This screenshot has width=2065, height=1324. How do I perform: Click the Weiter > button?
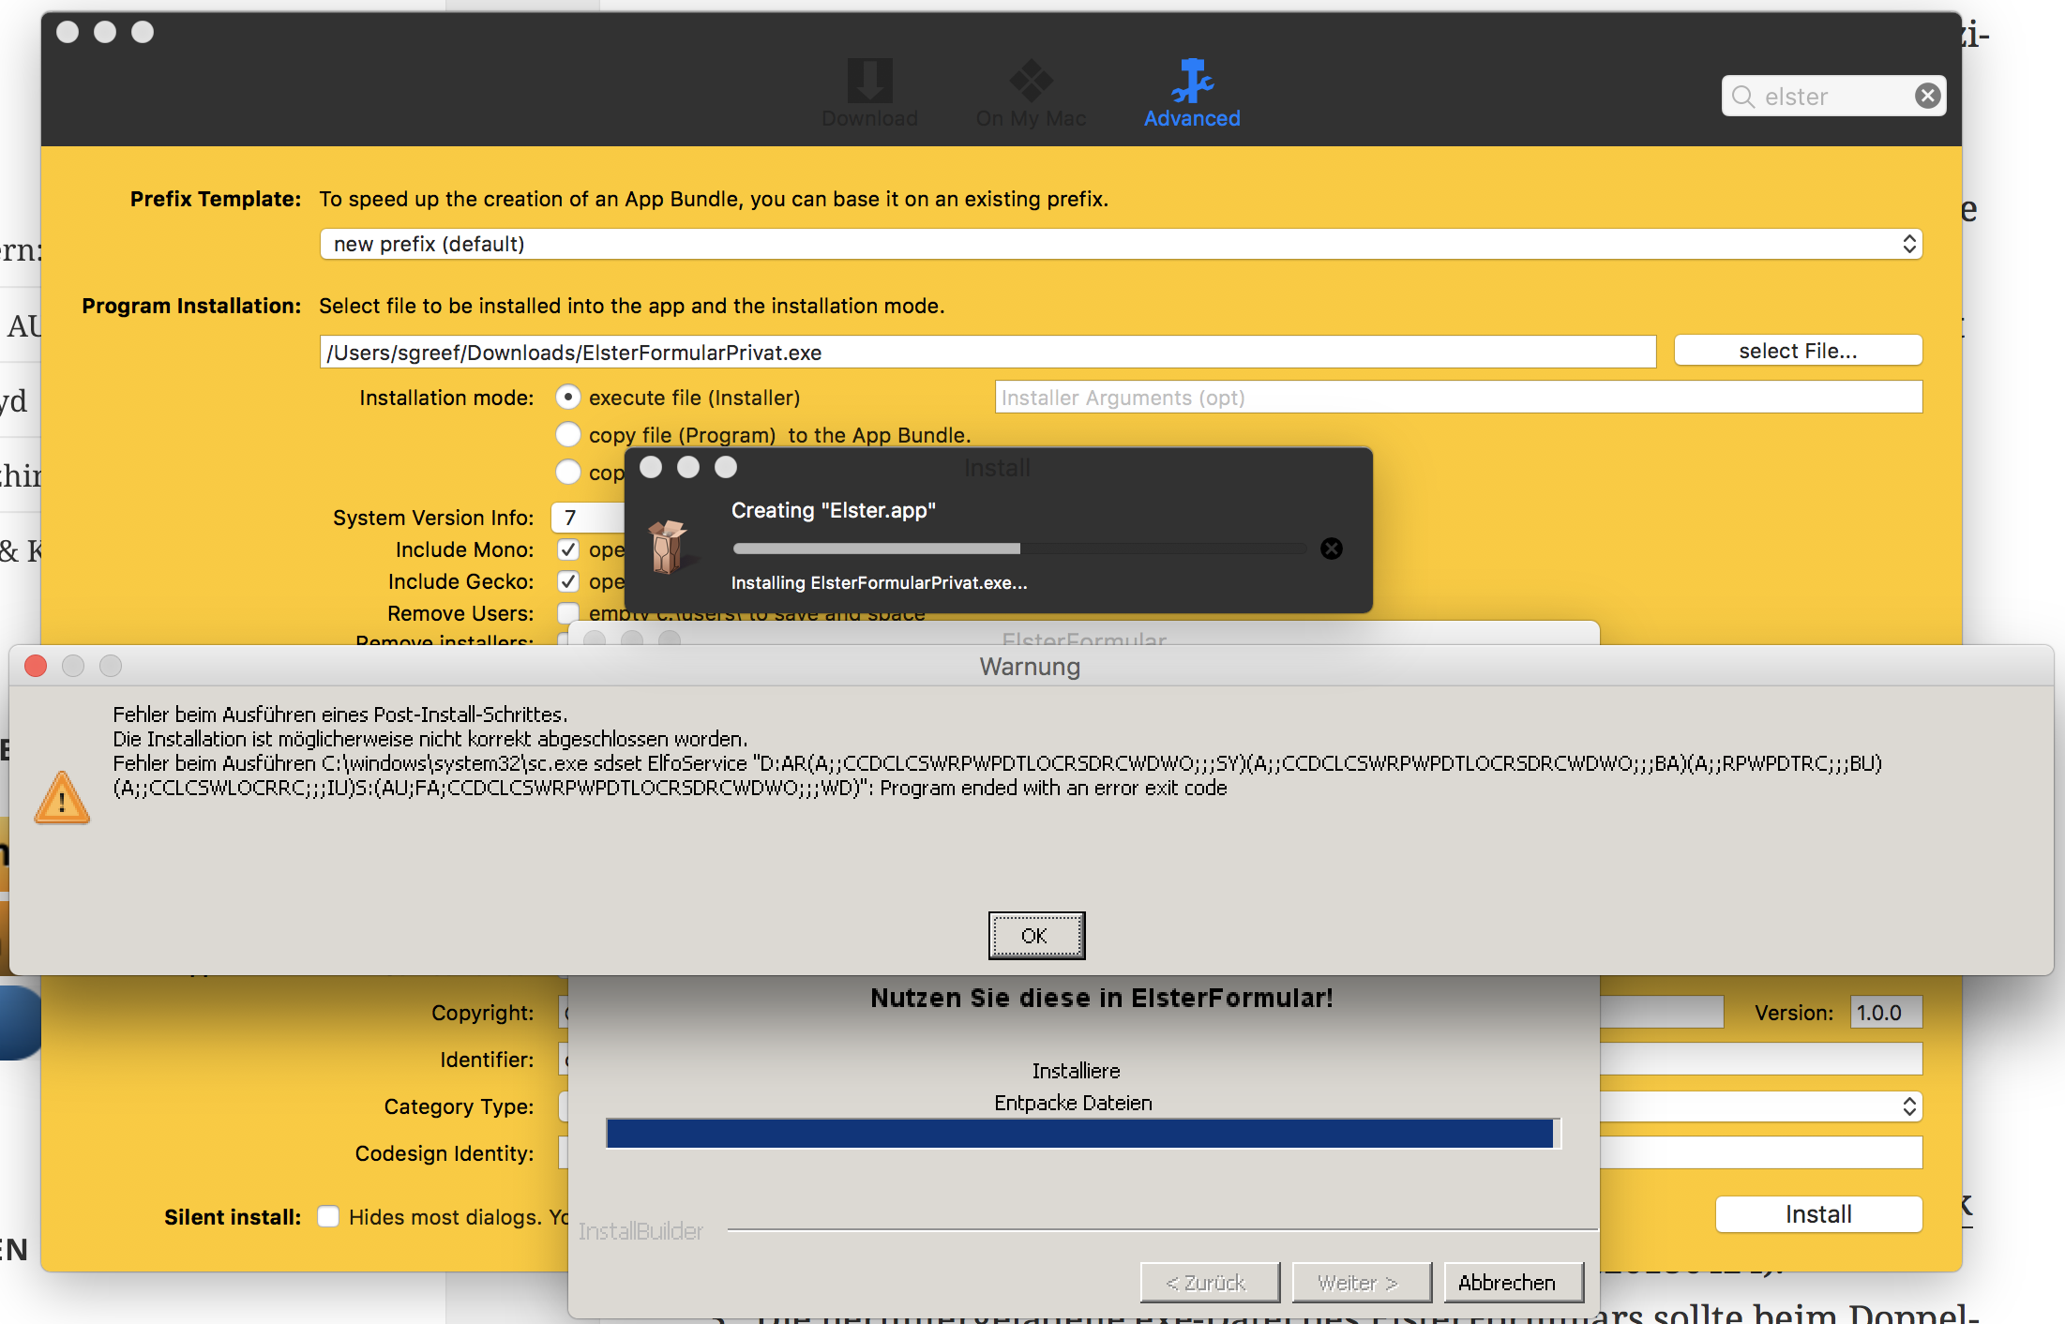coord(1362,1282)
